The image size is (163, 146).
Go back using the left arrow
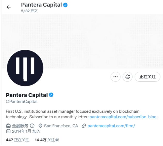coord(9,7)
